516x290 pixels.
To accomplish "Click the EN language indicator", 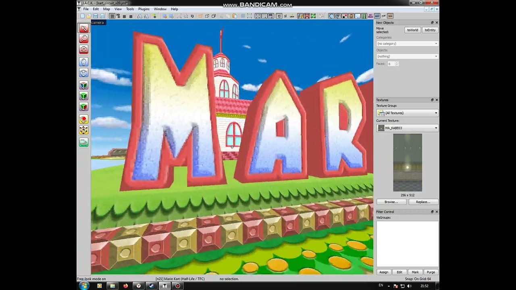I will (381, 286).
